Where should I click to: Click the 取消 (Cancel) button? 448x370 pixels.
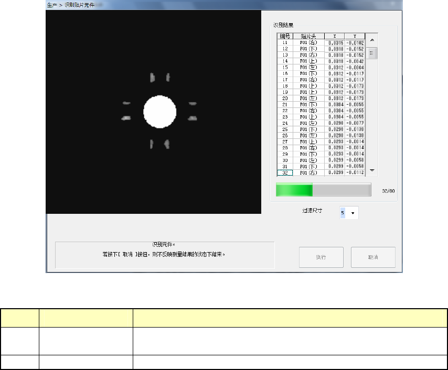coord(373,257)
